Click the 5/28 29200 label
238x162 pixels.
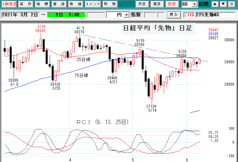click(181, 53)
